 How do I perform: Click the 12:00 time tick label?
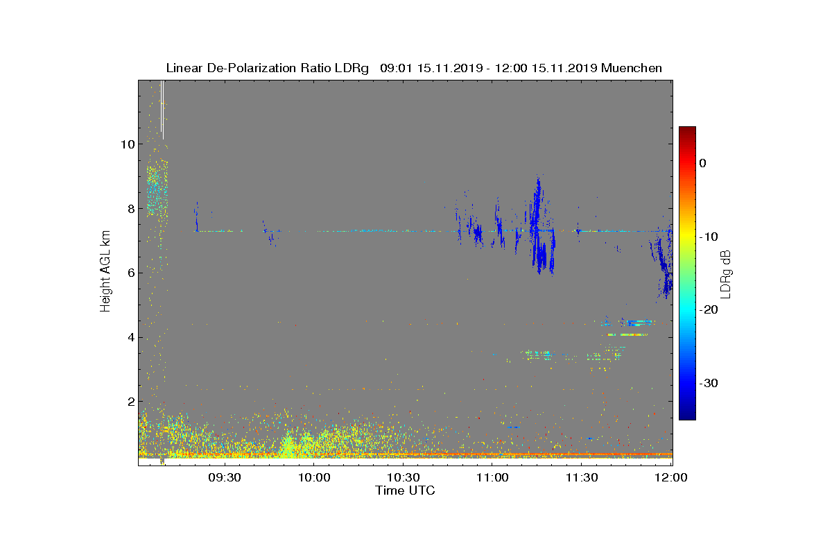(x=671, y=477)
